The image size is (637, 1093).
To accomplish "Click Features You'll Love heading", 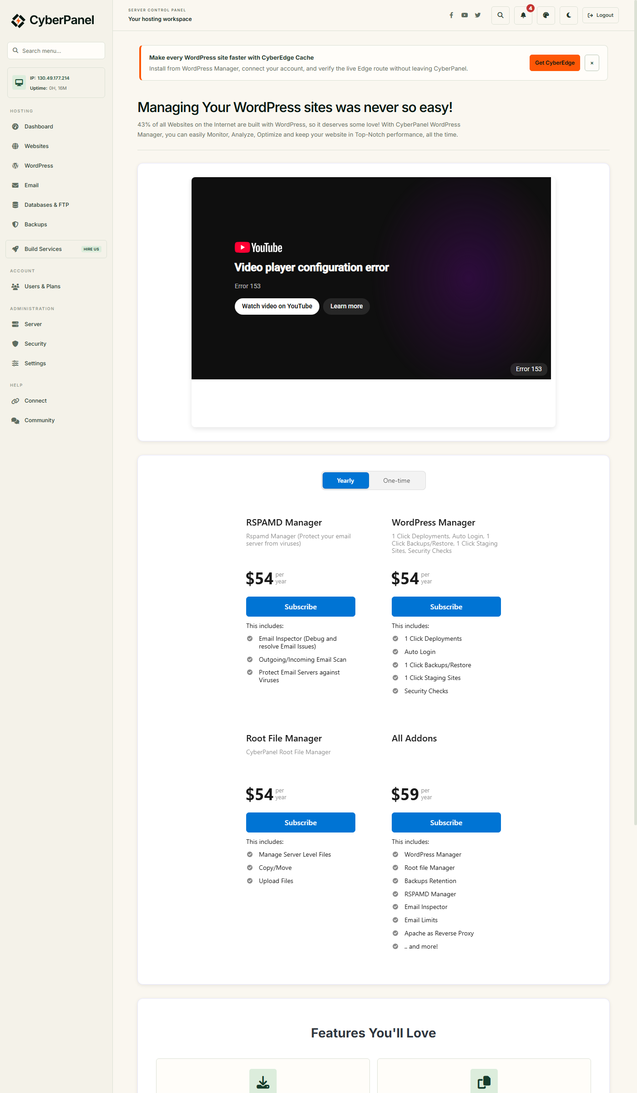I will click(374, 1033).
